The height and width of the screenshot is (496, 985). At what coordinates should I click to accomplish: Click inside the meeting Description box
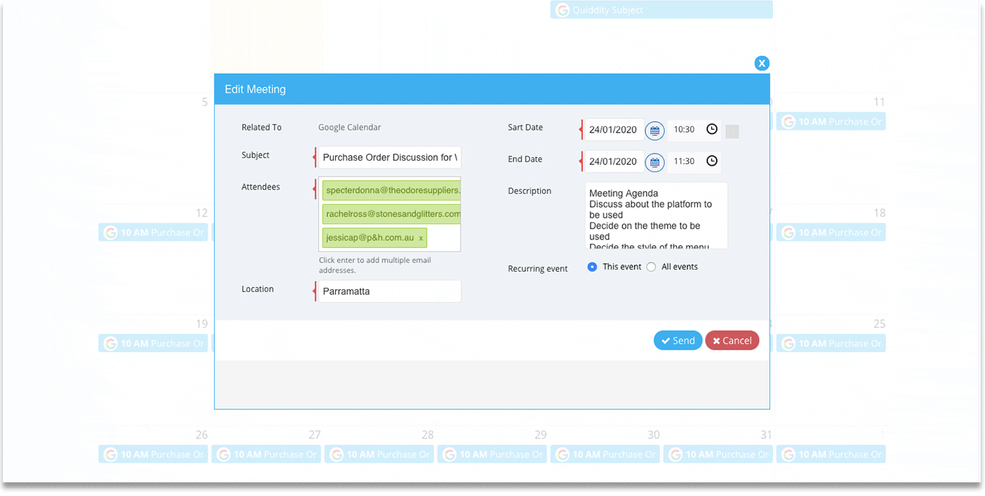click(656, 215)
